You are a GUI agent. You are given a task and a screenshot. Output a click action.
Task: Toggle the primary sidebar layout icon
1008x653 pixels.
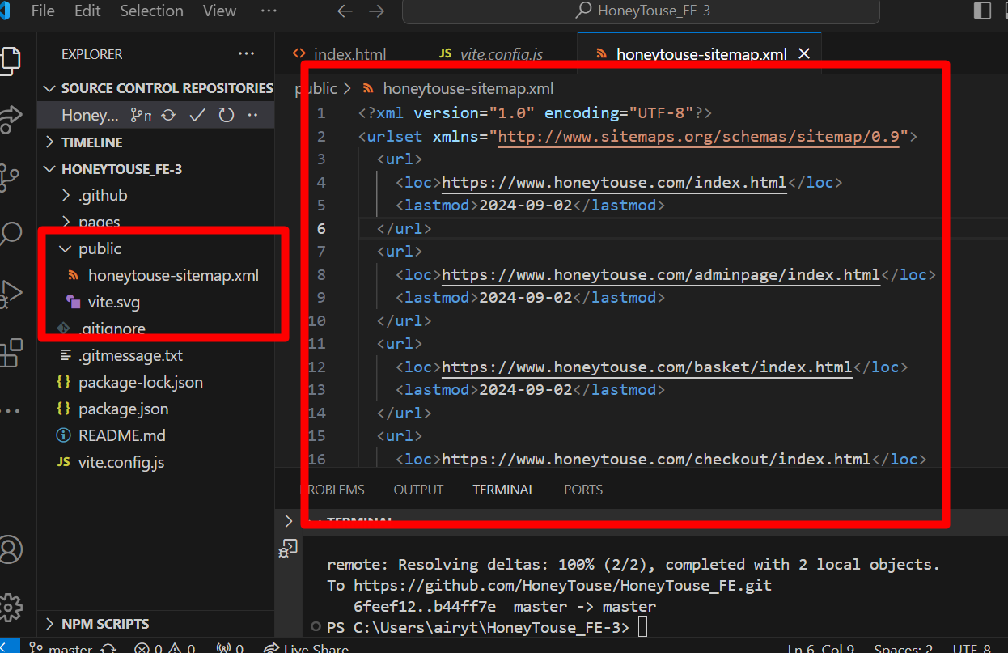tap(982, 11)
